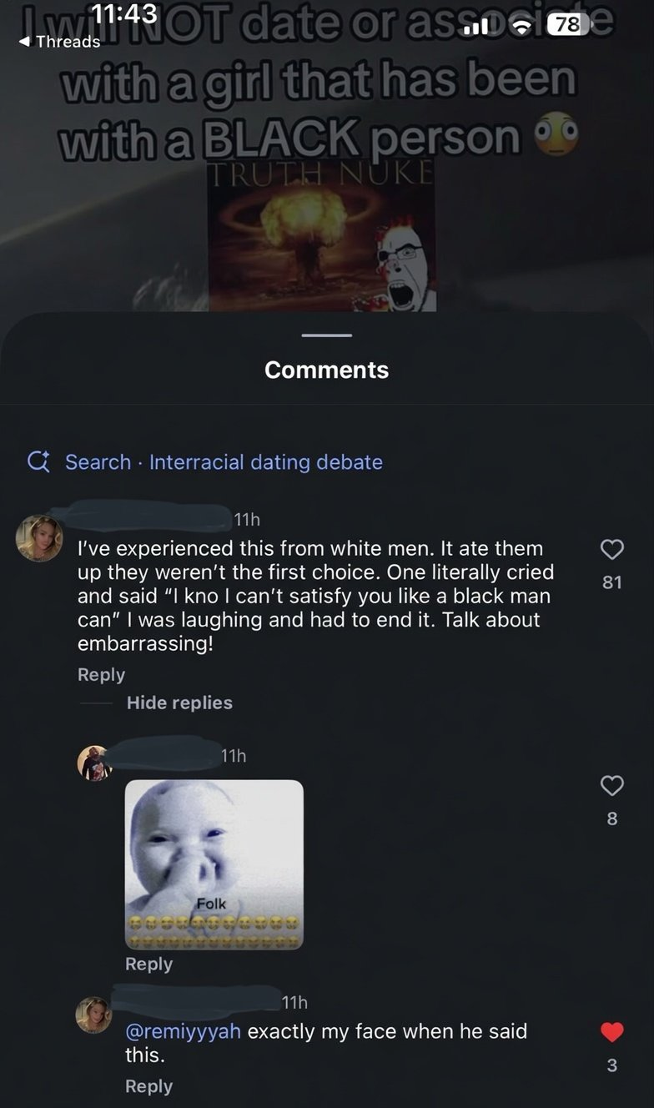This screenshot has height=1108, width=654.
Task: Tap the cellular signal bars icon
Action: pos(476,26)
